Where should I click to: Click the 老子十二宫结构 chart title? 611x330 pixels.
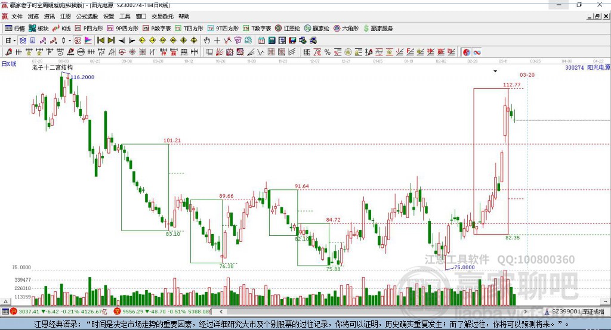point(53,68)
